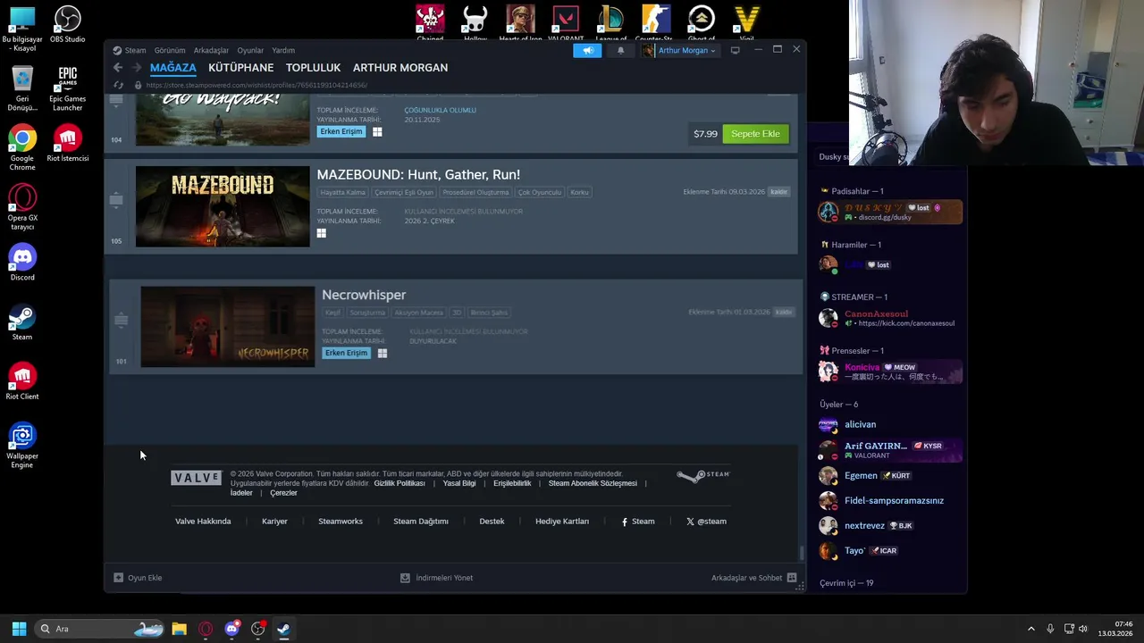Click the Valve logo in the footer
Screen dimensions: 1144x643
click(x=196, y=478)
